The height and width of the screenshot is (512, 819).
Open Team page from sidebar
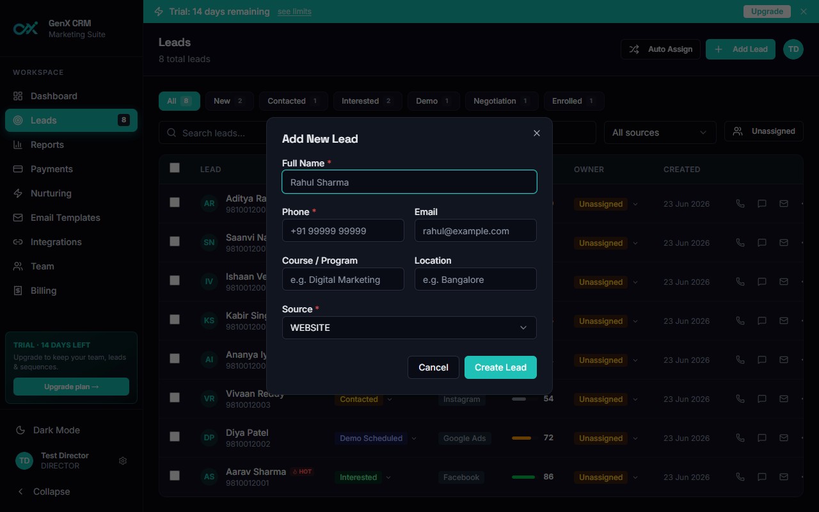pos(71,266)
